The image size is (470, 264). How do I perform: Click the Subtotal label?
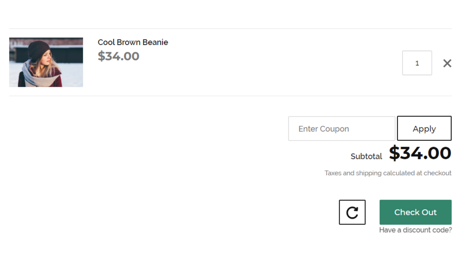366,156
